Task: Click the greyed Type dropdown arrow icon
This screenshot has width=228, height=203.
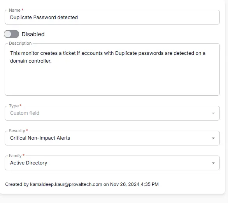Action: click(x=213, y=113)
